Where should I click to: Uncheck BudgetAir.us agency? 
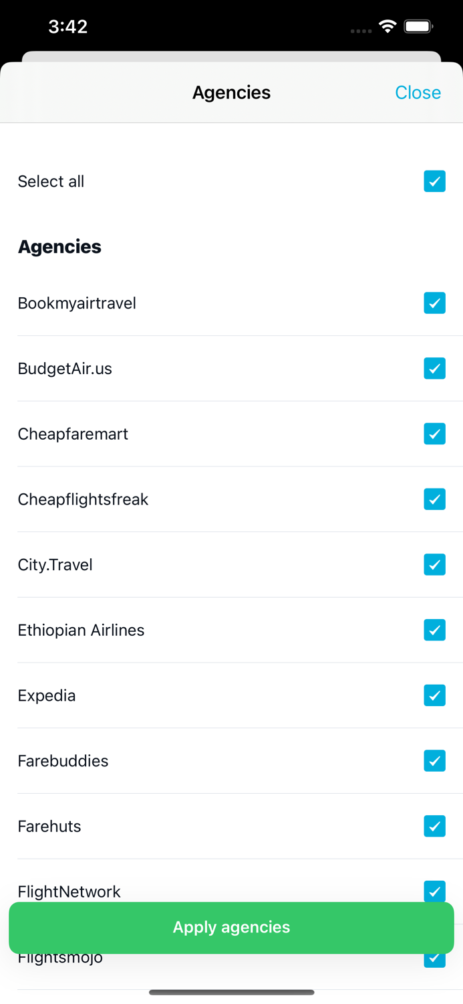434,368
